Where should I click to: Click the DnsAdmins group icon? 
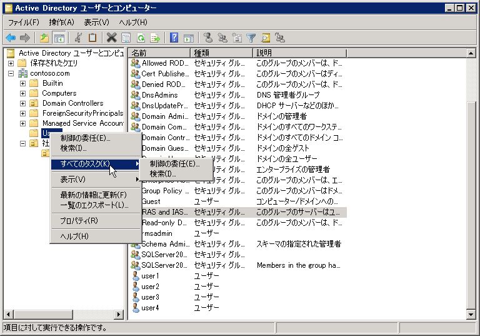click(135, 95)
